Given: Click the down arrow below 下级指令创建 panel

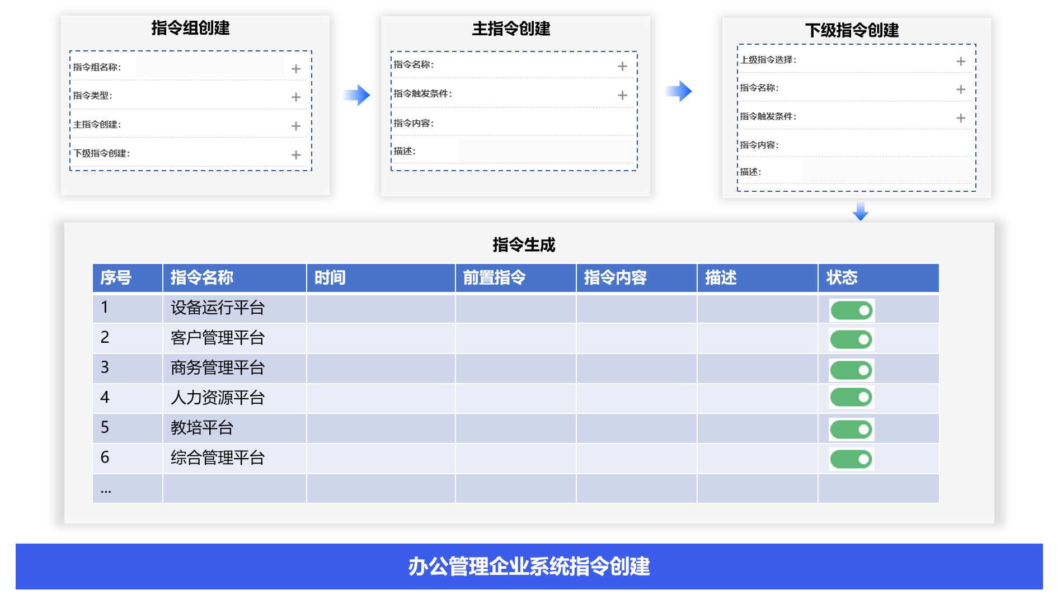Looking at the screenshot, I should tap(861, 211).
